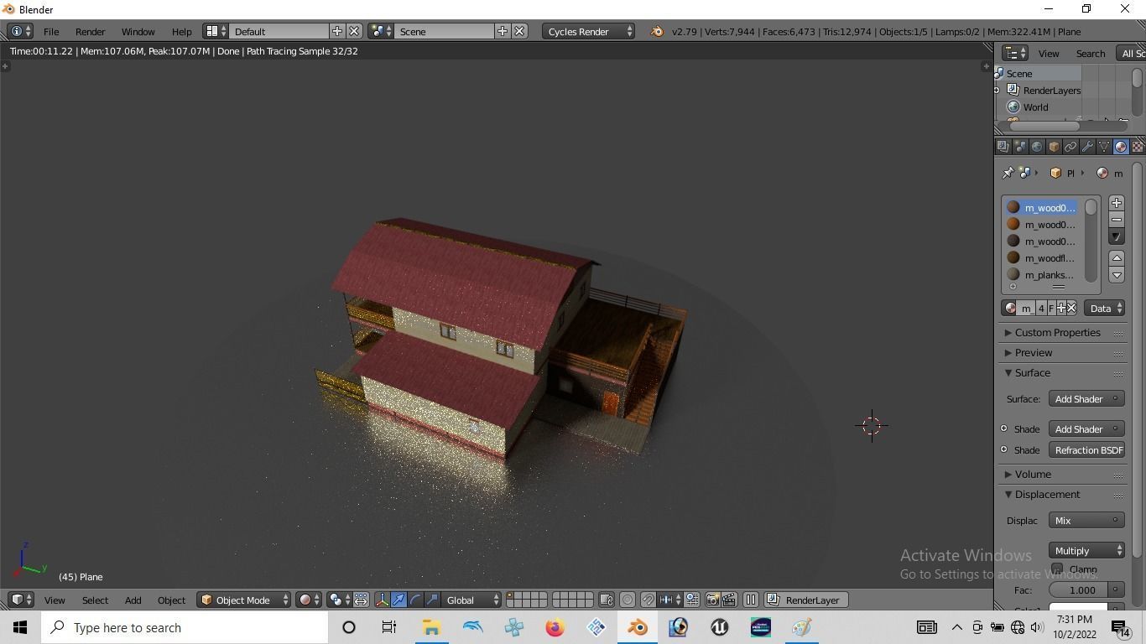Expand the RenderLayers tree item
1146x644 pixels.
[997, 90]
